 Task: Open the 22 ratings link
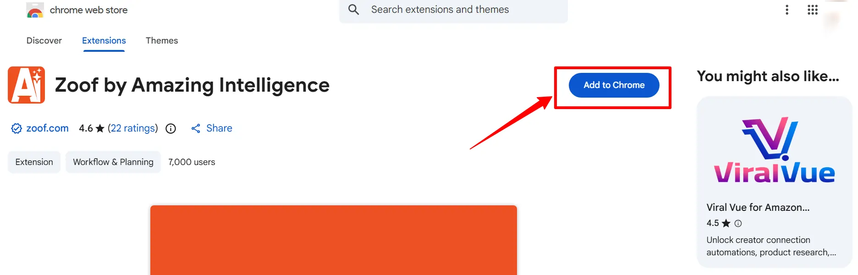tap(133, 128)
